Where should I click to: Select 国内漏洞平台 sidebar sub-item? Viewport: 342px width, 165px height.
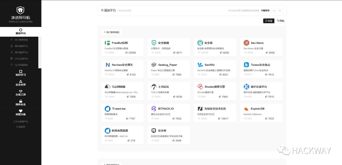[19, 52]
